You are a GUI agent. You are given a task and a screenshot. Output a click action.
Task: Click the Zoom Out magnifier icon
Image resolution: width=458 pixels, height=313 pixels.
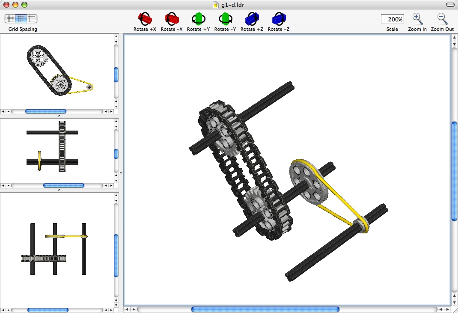pos(442,19)
